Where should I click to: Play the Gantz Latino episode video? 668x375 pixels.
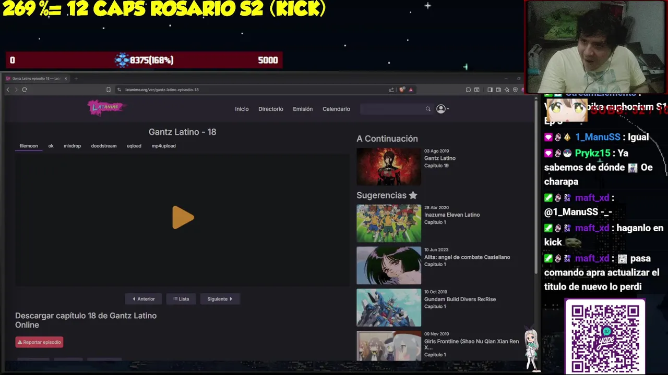(183, 218)
